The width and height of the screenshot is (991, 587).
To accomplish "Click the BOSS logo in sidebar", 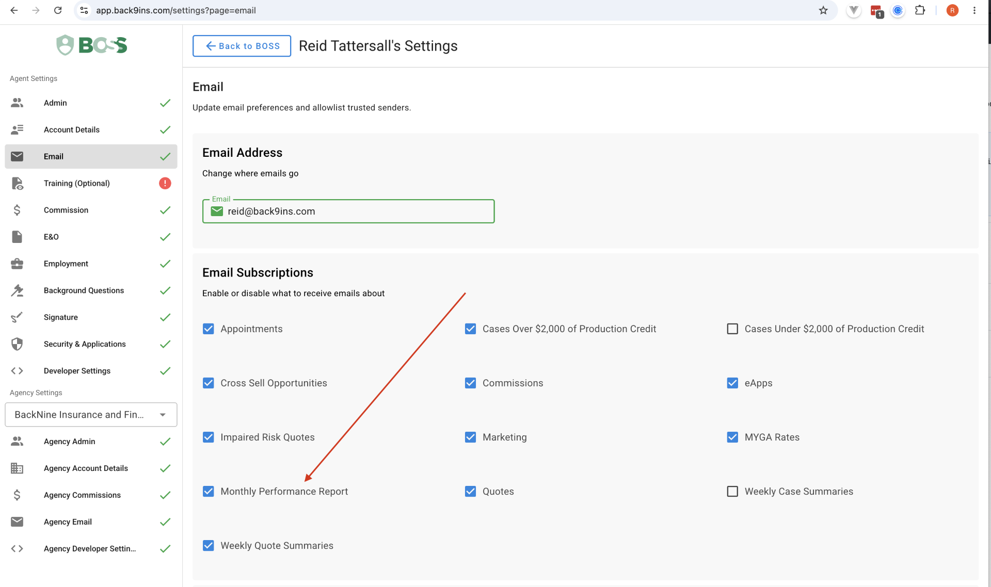I will [x=92, y=45].
